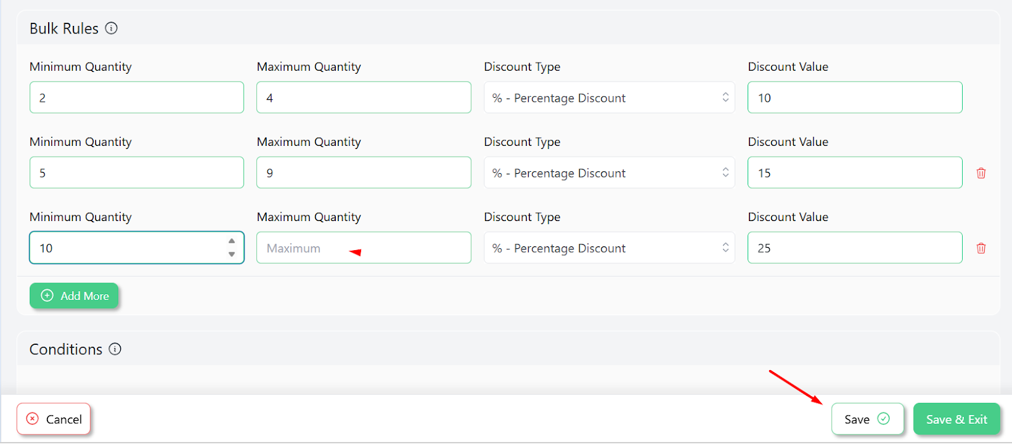Focus the Maximum Quantity field containing 9
The image size is (1012, 444).
[x=364, y=173]
